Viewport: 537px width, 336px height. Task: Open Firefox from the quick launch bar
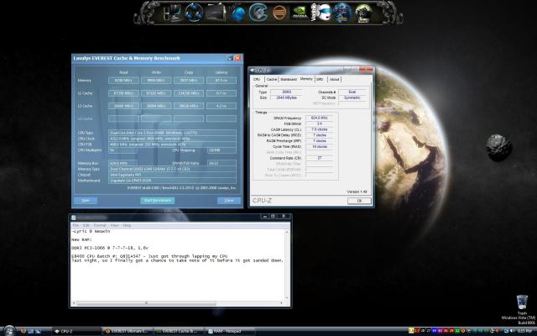tap(23, 331)
